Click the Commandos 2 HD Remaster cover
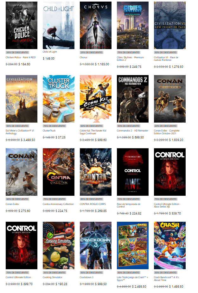Image resolution: width=198 pixels, height=293 pixels. click(133, 99)
